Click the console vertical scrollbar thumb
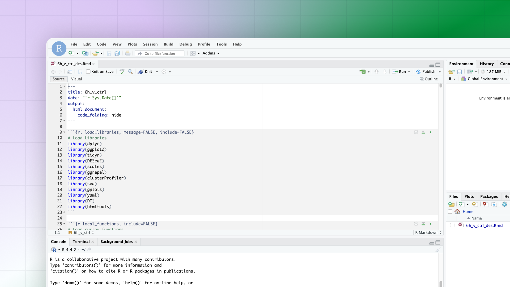This screenshot has height=287, width=510. coord(441,284)
